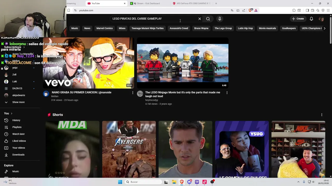The width and height of the screenshot is (332, 186).
Task: Click the taskbar Buscar search box
Action: pyautogui.click(x=143, y=182)
